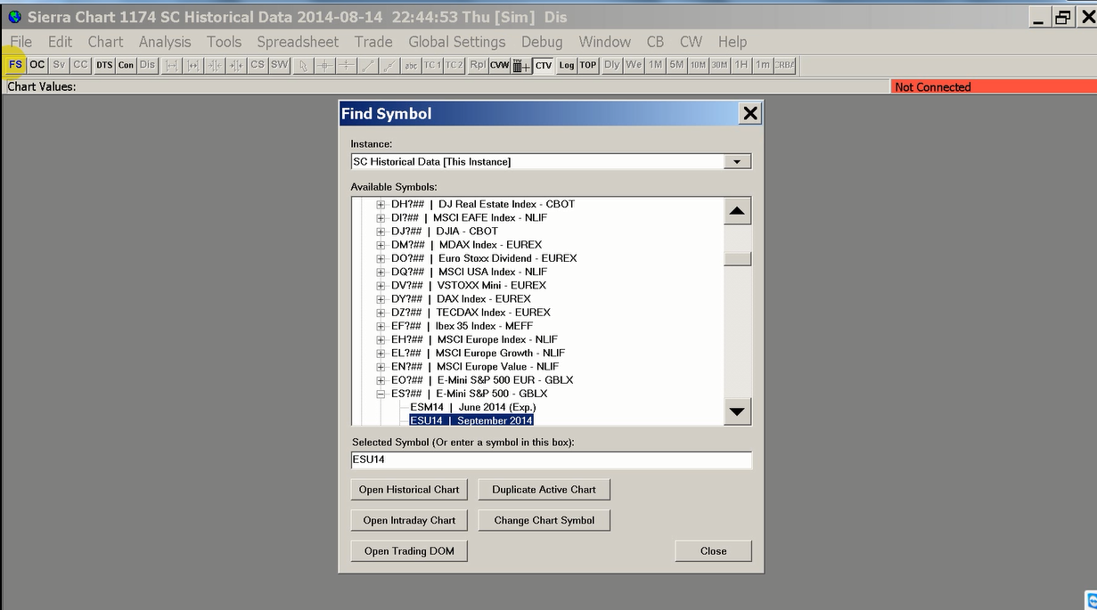Click the SW toolbar button
The height and width of the screenshot is (610, 1097).
point(280,65)
